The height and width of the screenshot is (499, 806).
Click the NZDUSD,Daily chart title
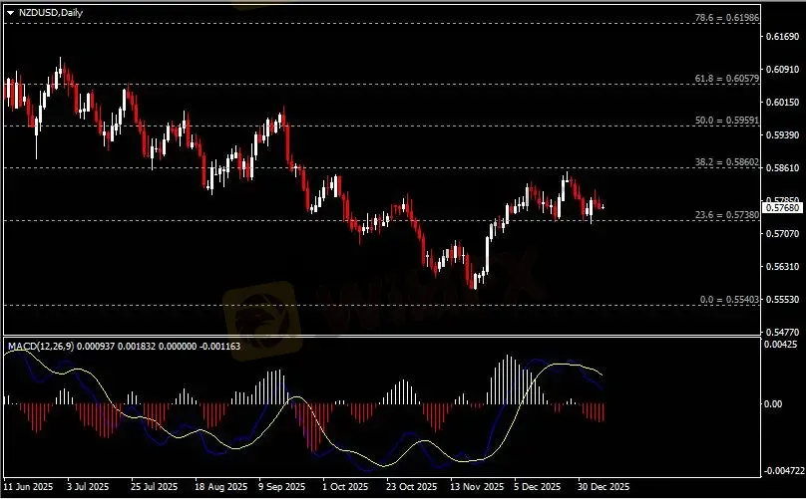pos(50,13)
